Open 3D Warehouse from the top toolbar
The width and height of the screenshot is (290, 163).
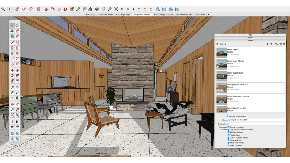point(158,9)
